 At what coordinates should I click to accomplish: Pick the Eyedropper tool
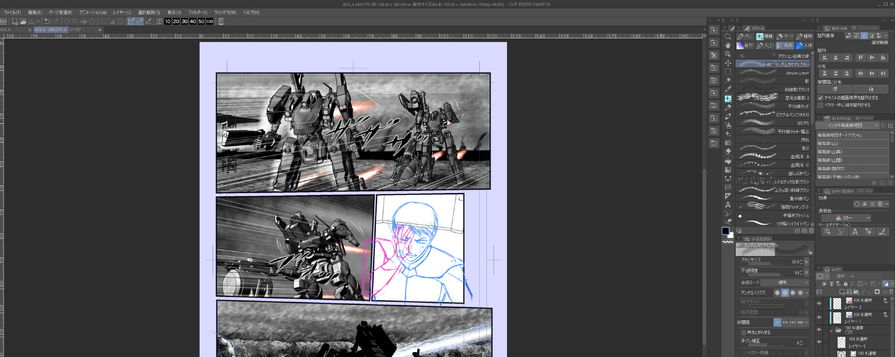click(728, 89)
